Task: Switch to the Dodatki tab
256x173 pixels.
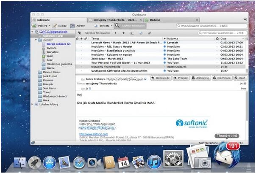Action: [154, 19]
